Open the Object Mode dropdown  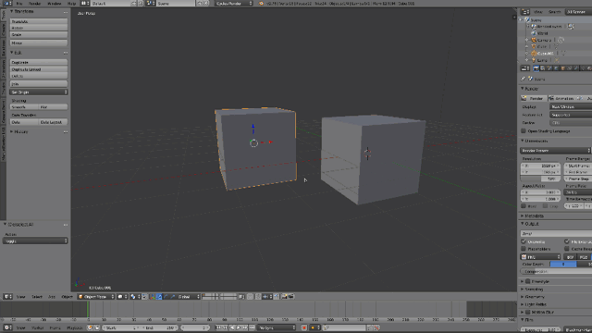coord(96,297)
